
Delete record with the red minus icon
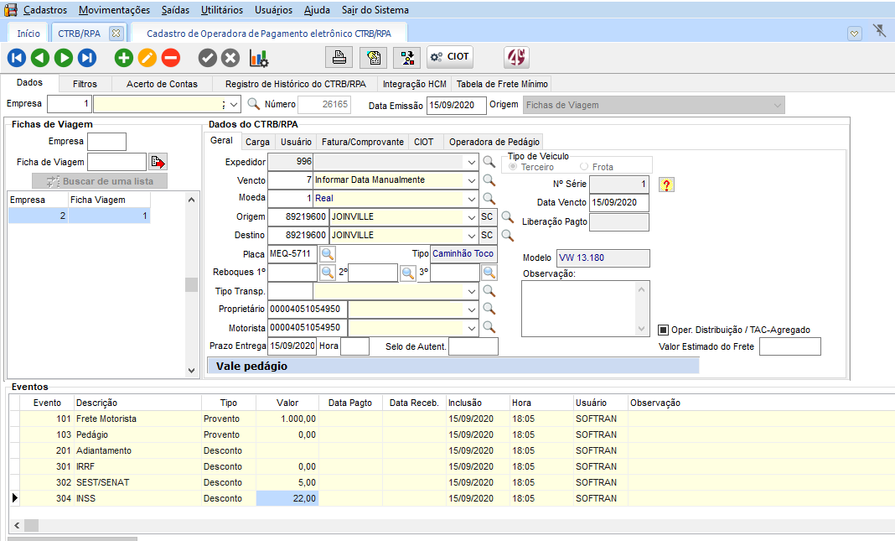click(x=171, y=58)
